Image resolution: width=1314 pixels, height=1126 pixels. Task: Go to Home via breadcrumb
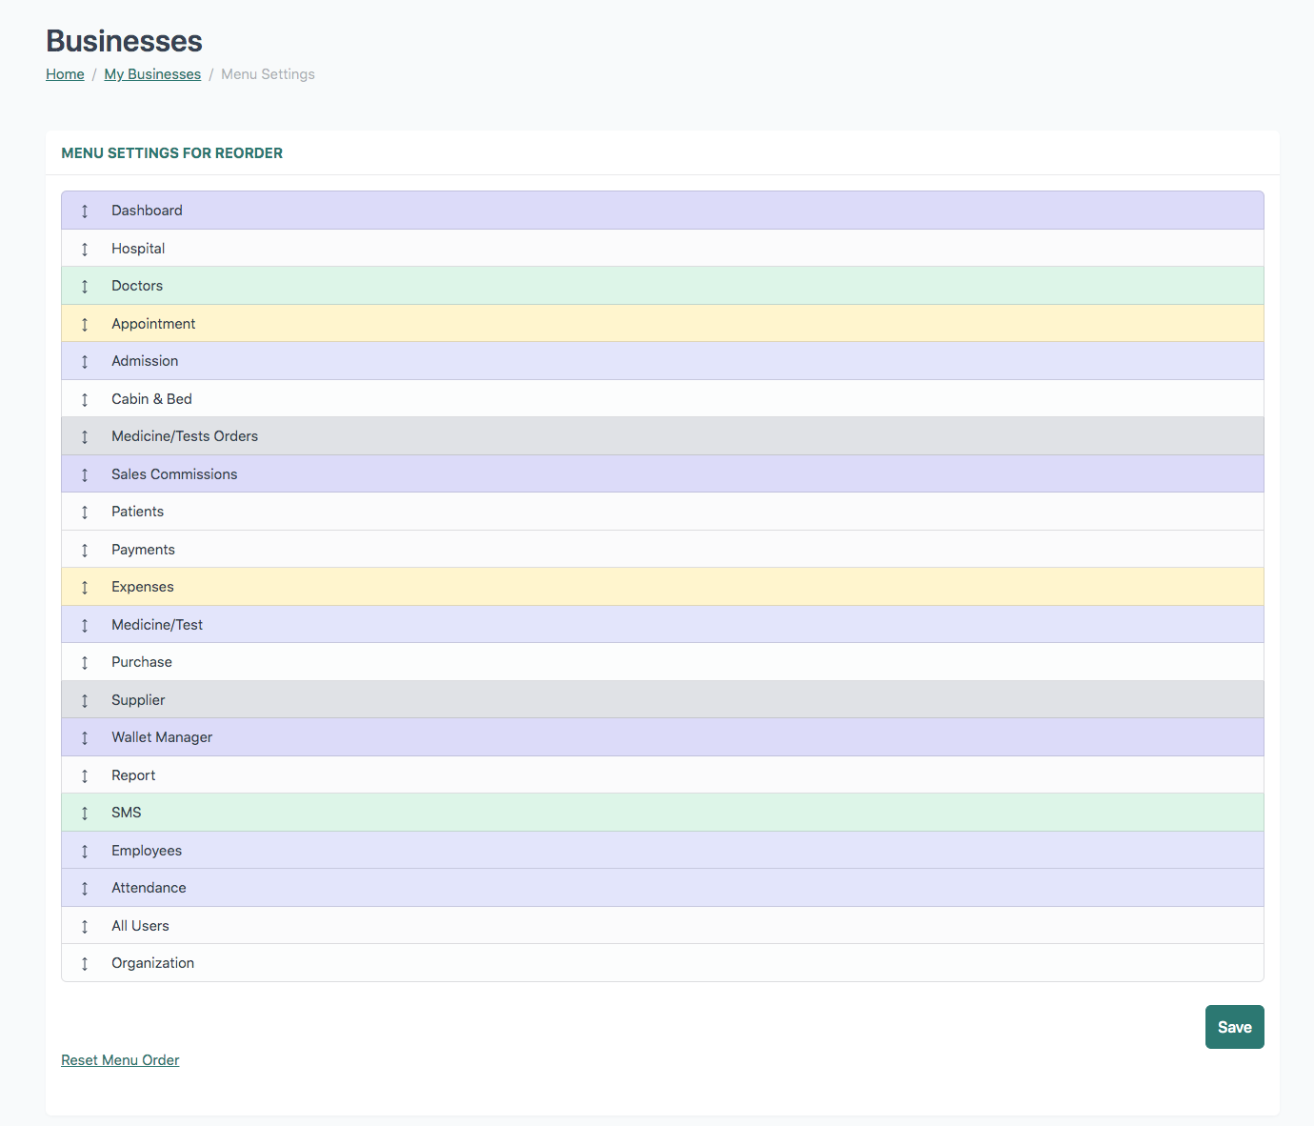65,74
